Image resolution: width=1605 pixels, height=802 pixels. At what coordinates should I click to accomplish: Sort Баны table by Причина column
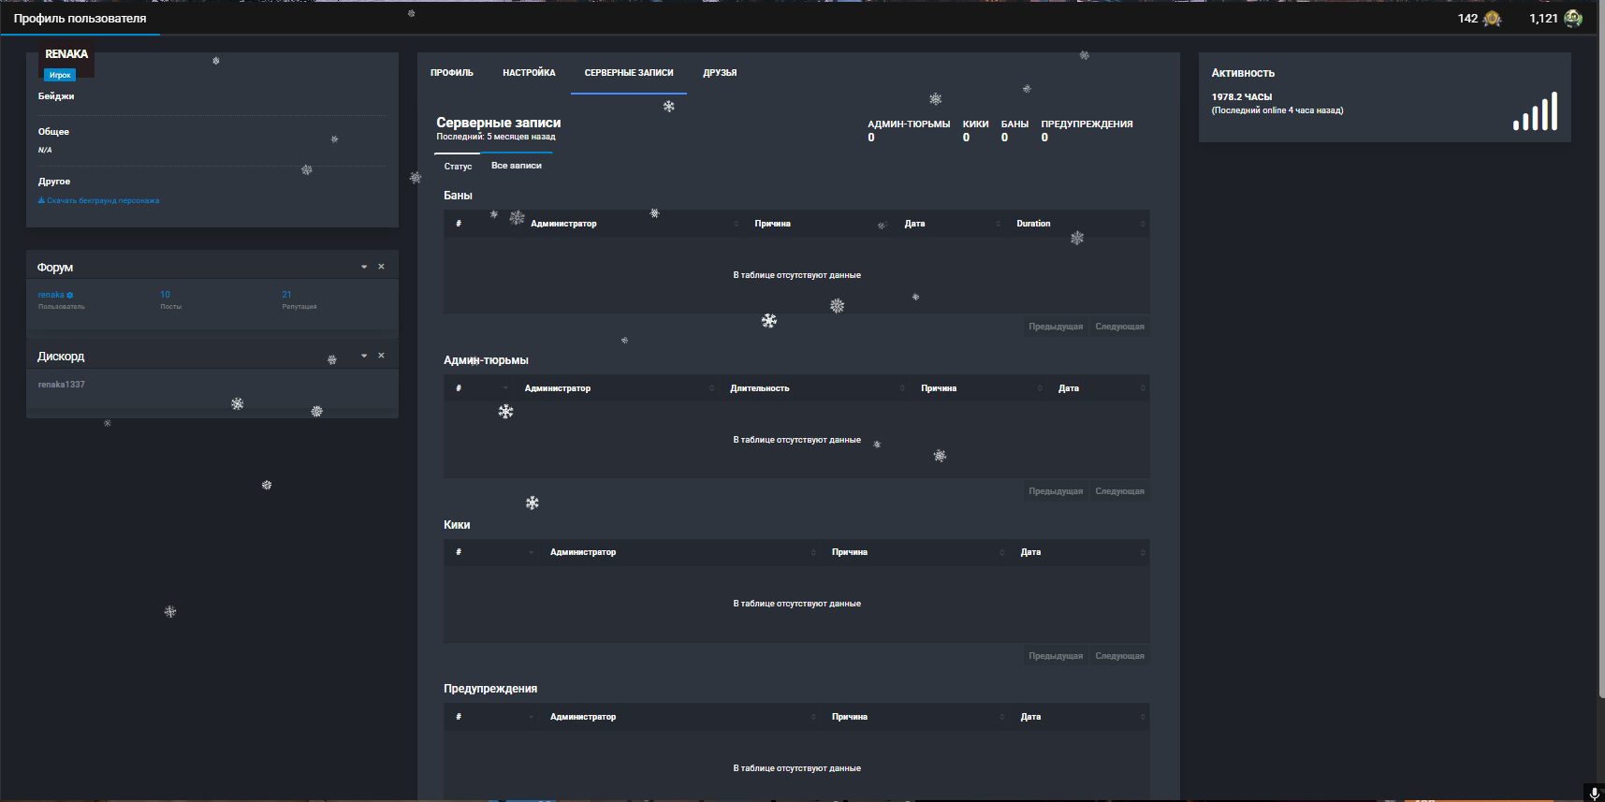coord(818,224)
